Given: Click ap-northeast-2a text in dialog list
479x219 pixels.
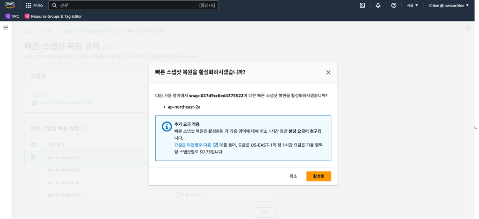Looking at the screenshot, I should click(x=184, y=107).
